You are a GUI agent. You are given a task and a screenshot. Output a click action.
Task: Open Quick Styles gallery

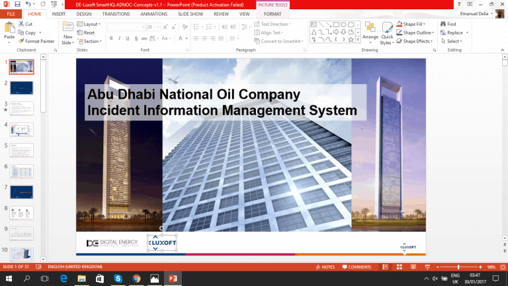387,32
